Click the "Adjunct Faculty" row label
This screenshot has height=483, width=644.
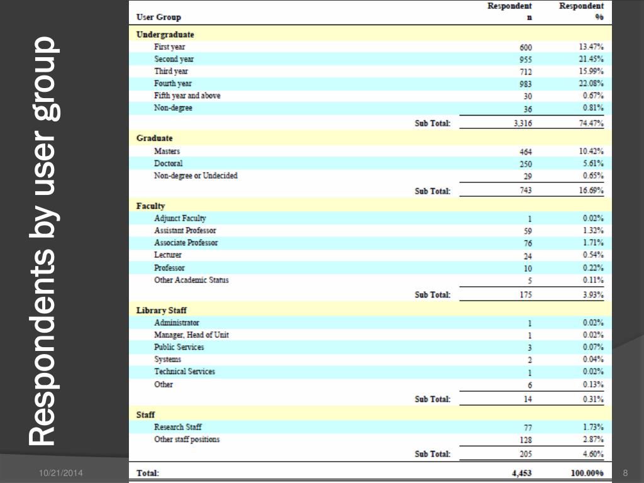tap(180, 218)
